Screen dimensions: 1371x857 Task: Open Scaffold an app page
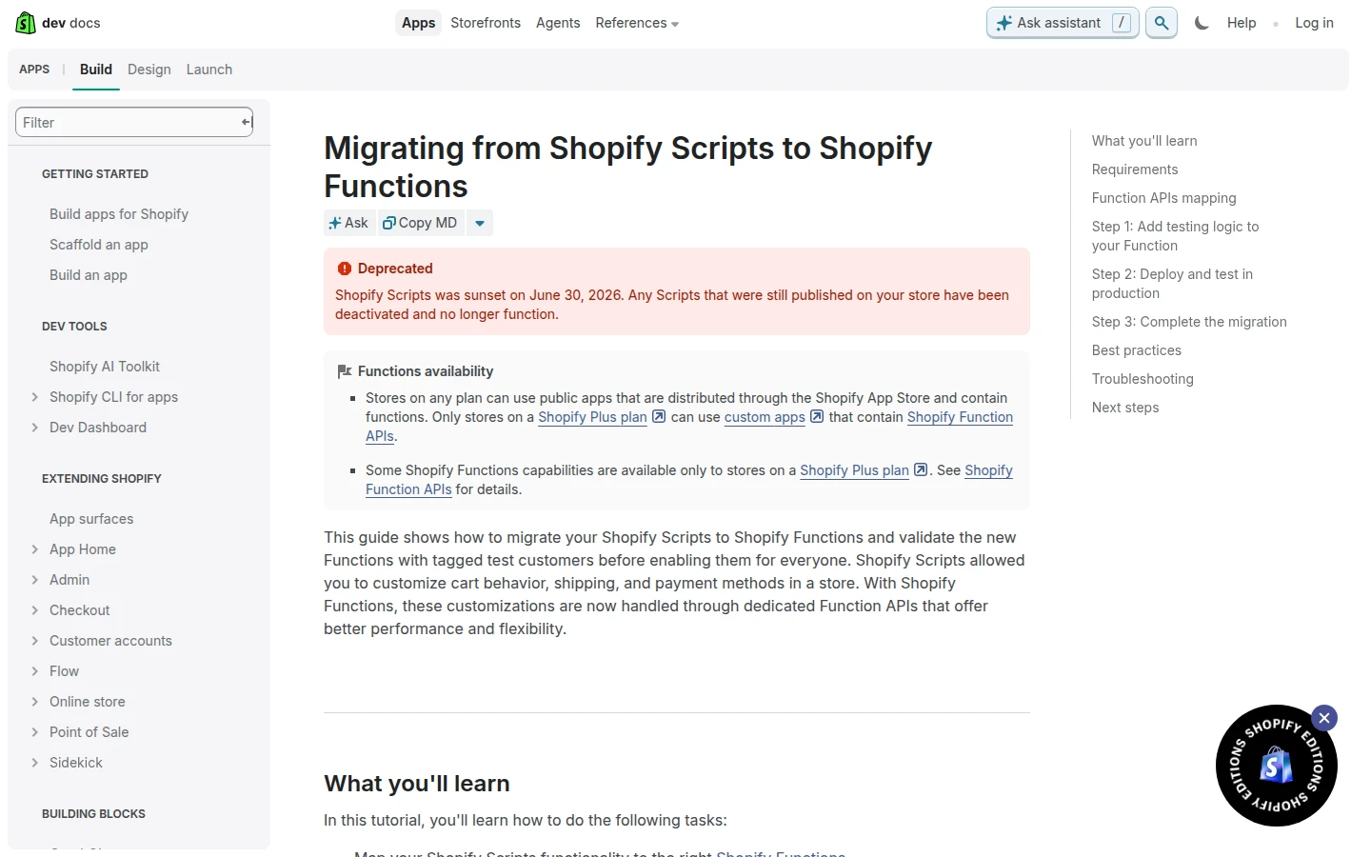[99, 245]
